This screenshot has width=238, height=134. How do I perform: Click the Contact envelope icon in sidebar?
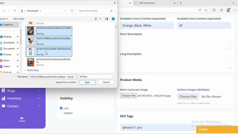pyautogui.click(x=3, y=106)
